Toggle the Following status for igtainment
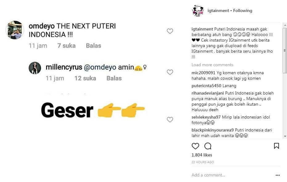 click(x=242, y=10)
